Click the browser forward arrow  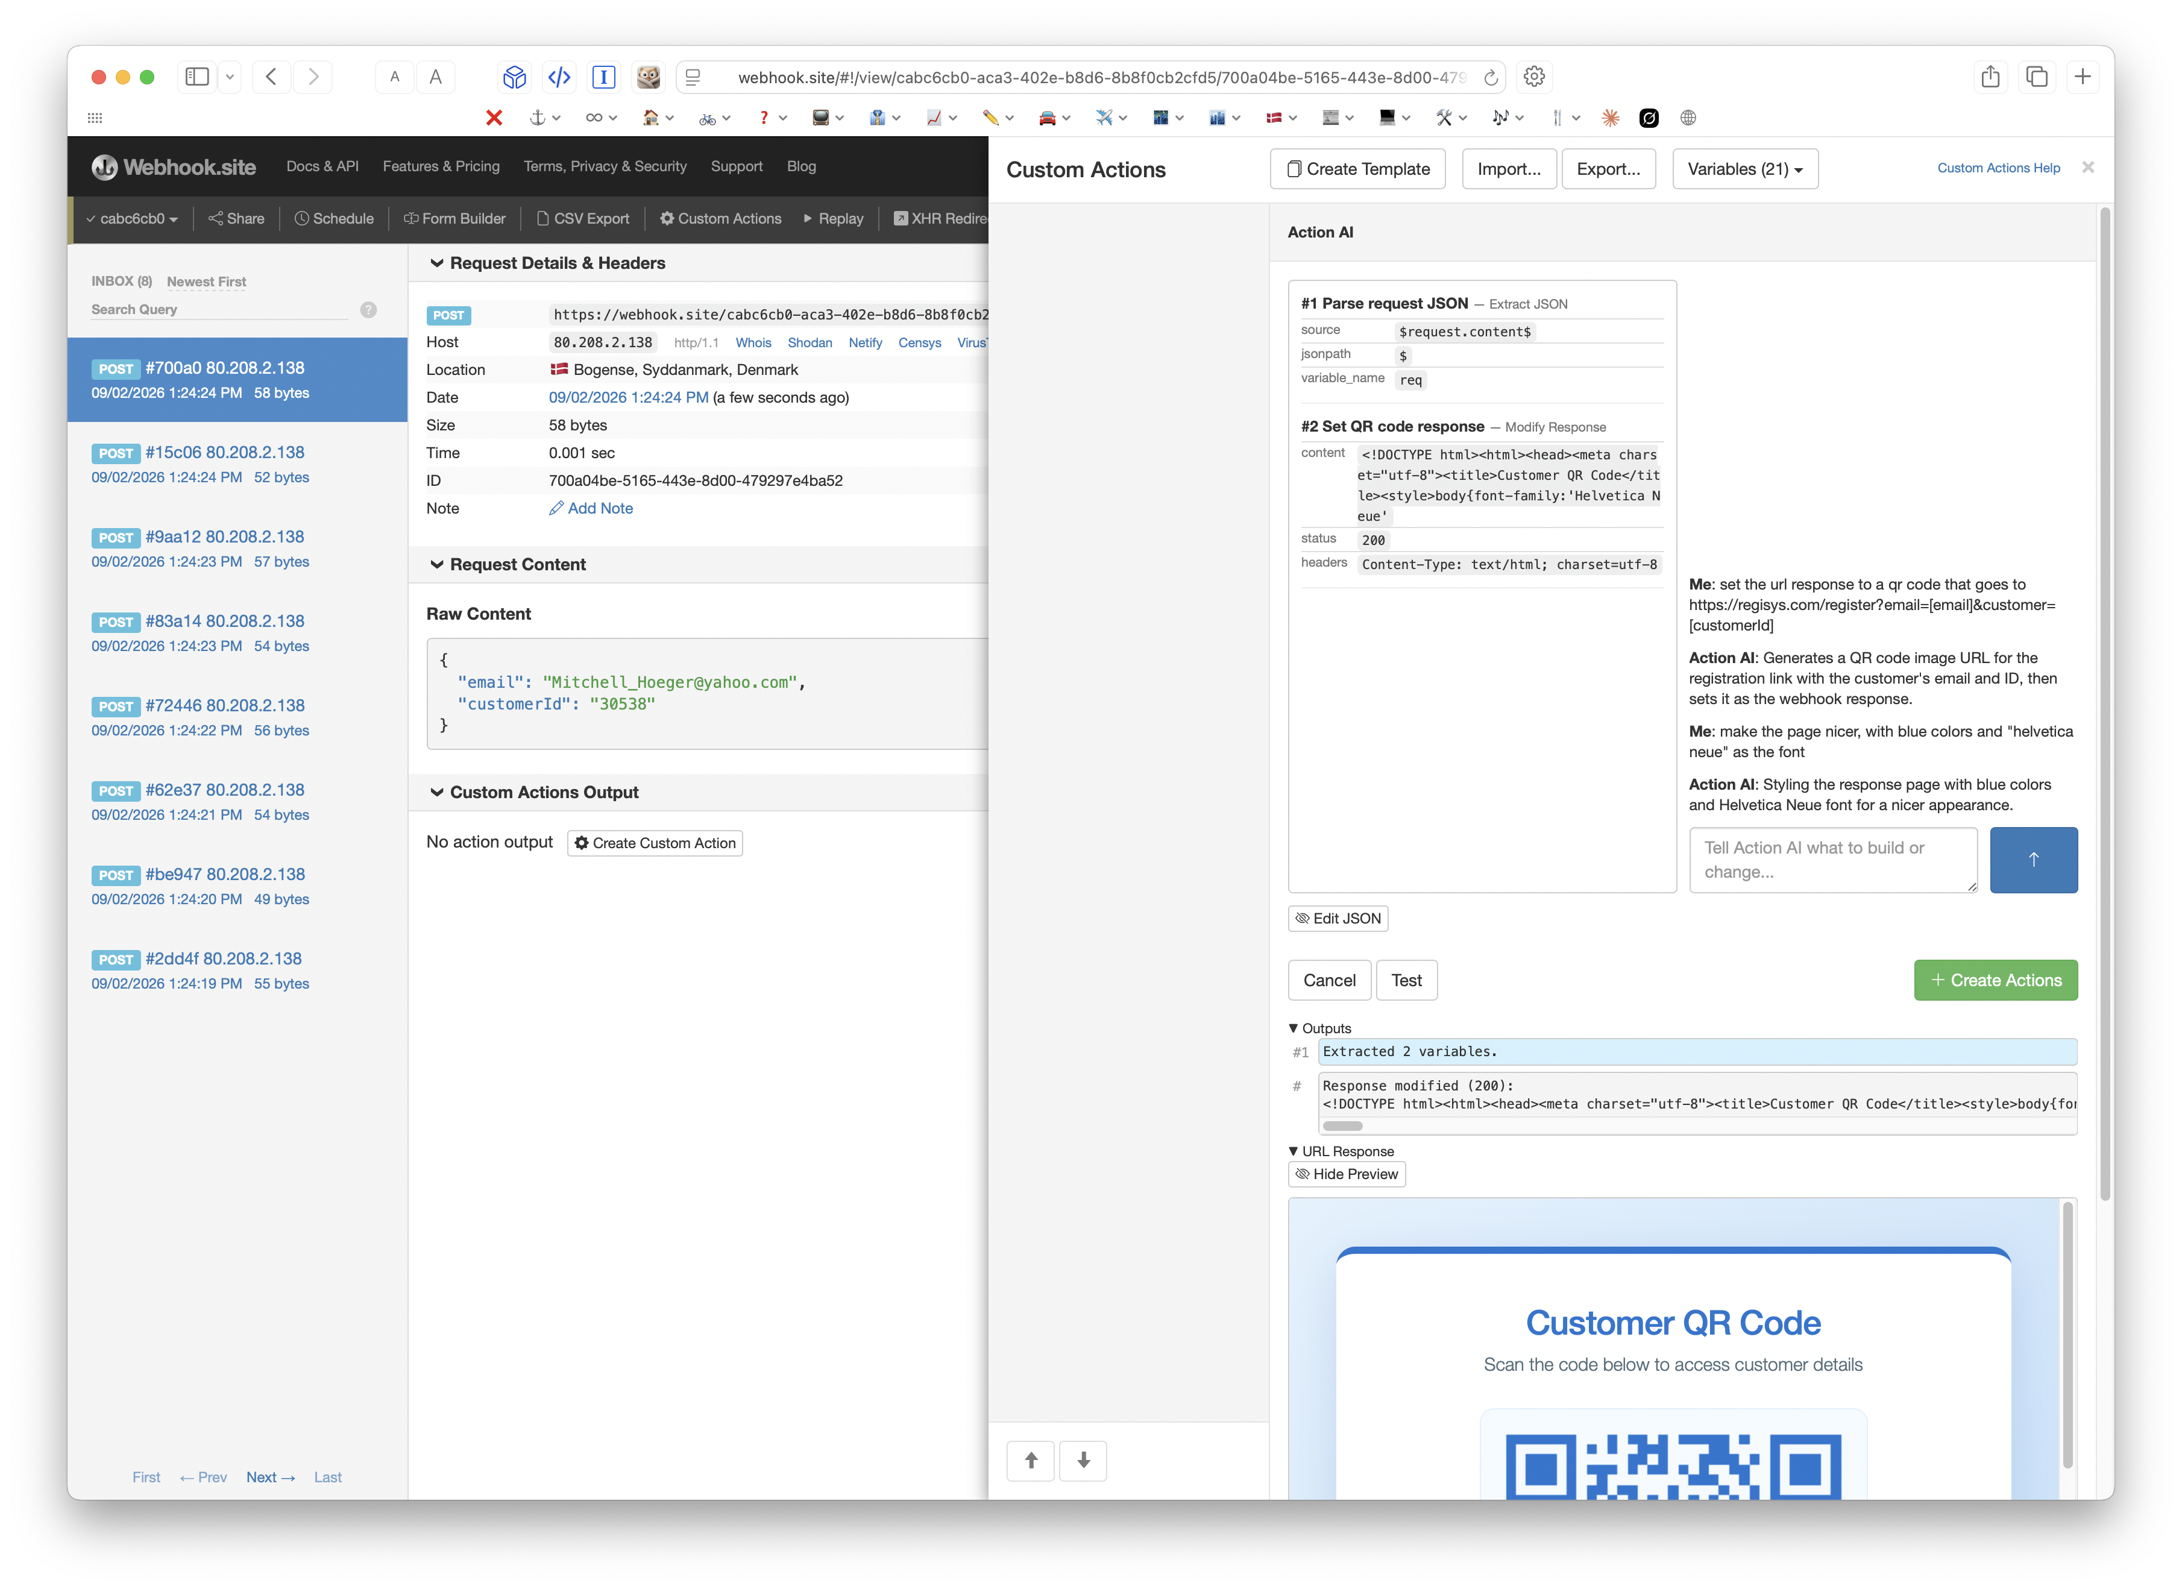(x=313, y=77)
